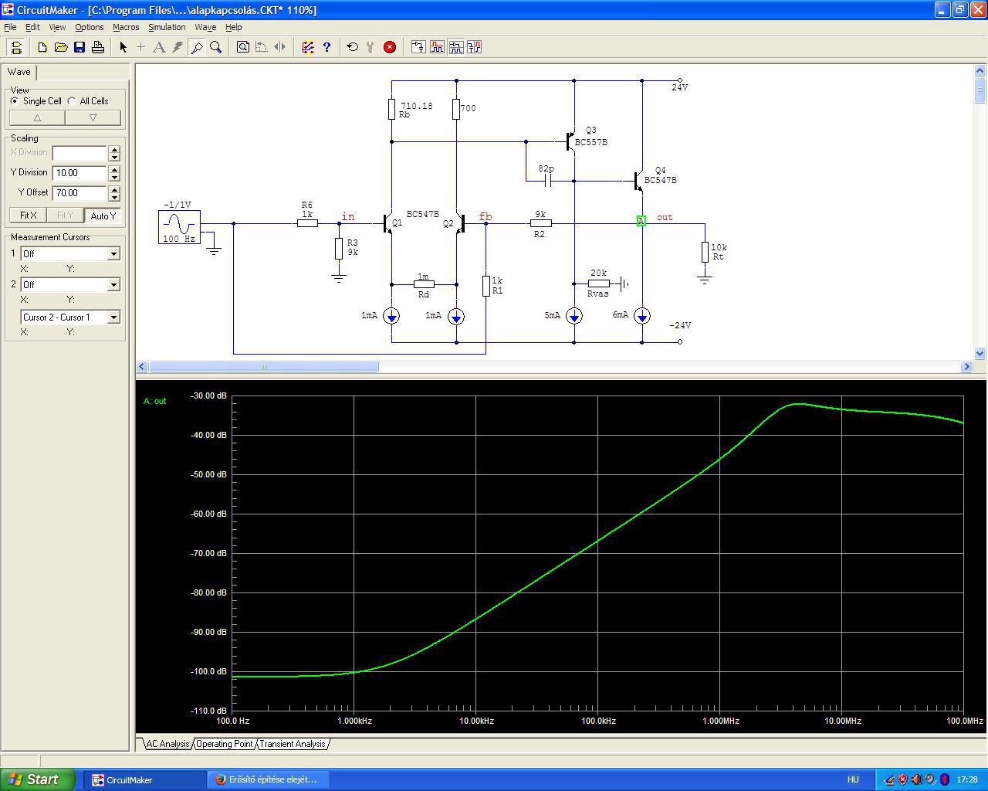
Task: Open the Measurement Cursor 1 dropdown
Action: click(x=113, y=254)
